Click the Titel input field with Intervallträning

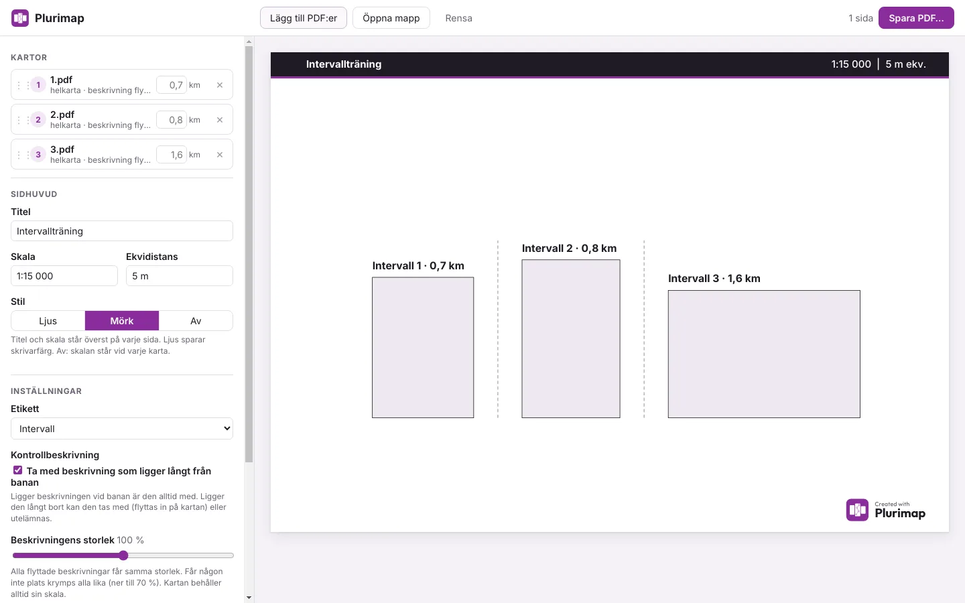point(122,231)
